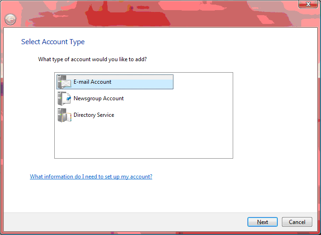Choose the Newsgroup Account text label
The width and height of the screenshot is (321, 235).
pos(98,98)
